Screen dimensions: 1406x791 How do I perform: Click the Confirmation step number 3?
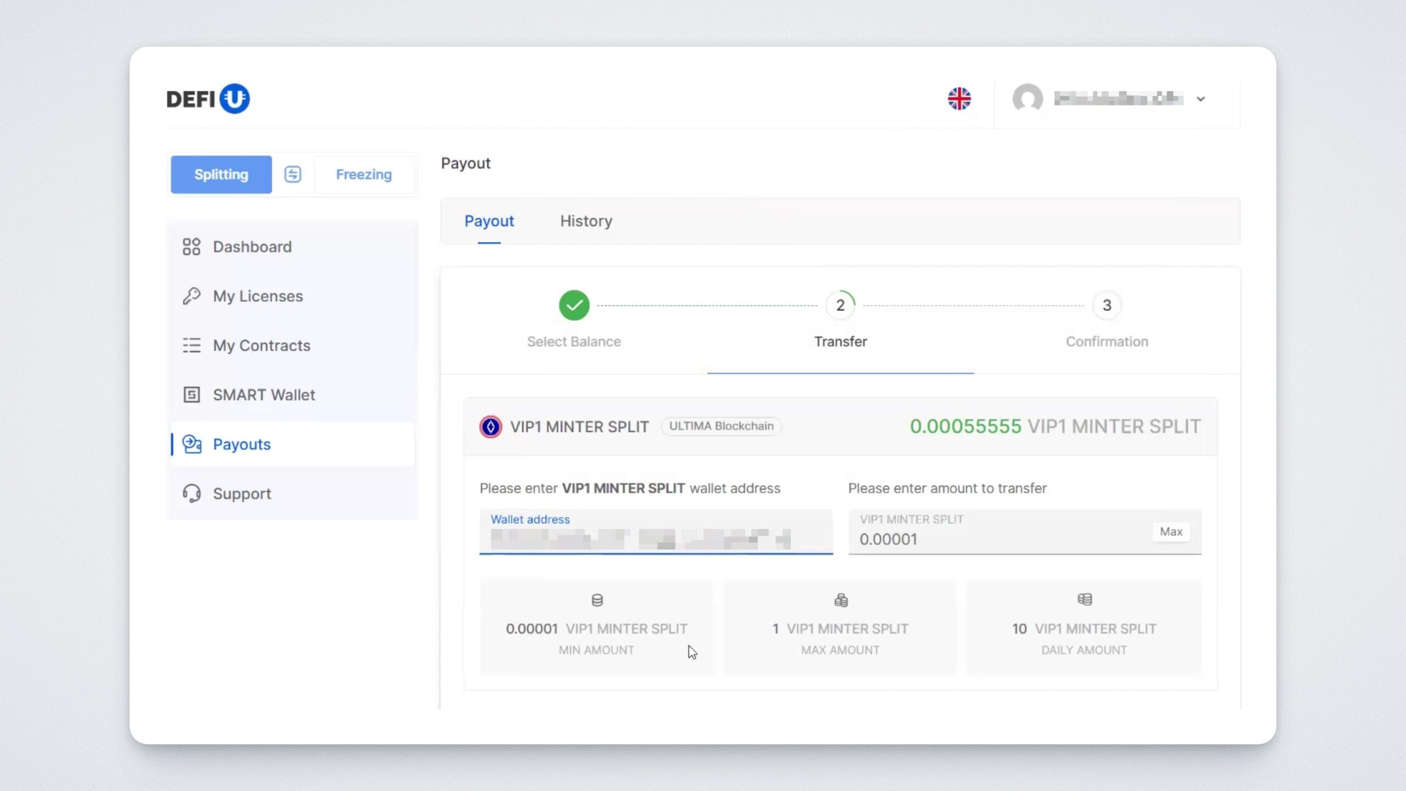pyautogui.click(x=1107, y=305)
